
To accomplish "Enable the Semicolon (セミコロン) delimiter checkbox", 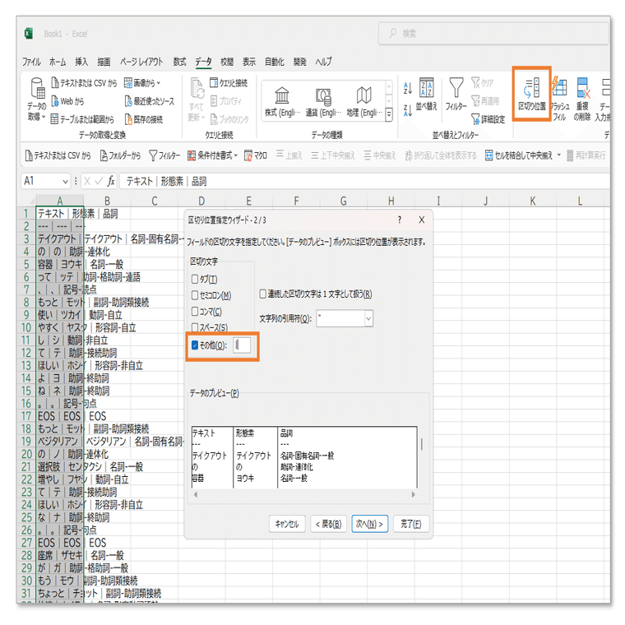I will (195, 295).
